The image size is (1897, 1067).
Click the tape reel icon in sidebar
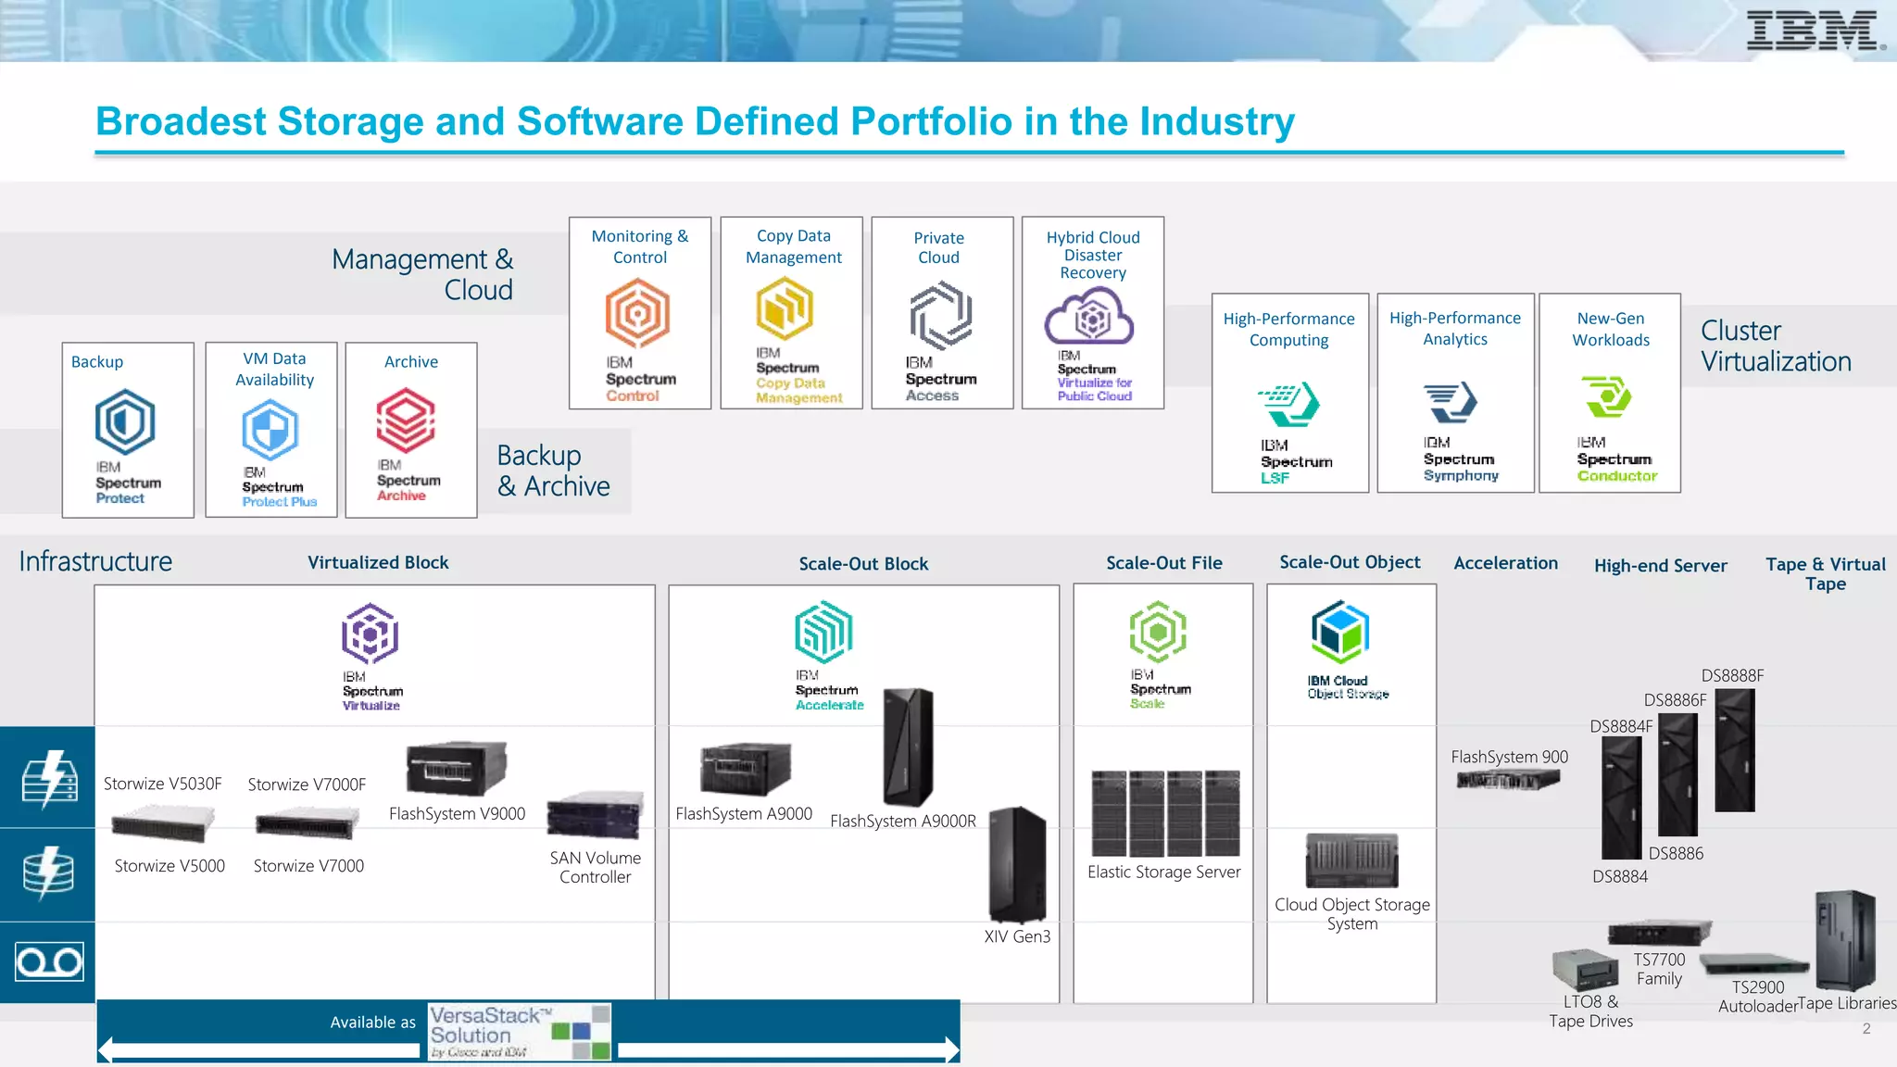[48, 962]
